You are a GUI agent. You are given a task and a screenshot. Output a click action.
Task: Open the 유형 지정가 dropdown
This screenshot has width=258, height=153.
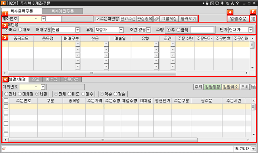click(121, 30)
